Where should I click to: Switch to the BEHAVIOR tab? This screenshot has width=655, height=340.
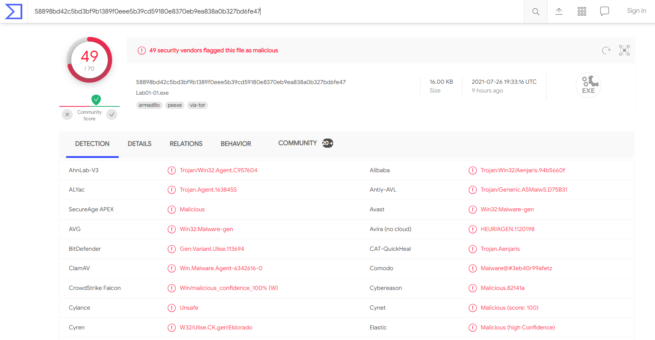pos(236,144)
